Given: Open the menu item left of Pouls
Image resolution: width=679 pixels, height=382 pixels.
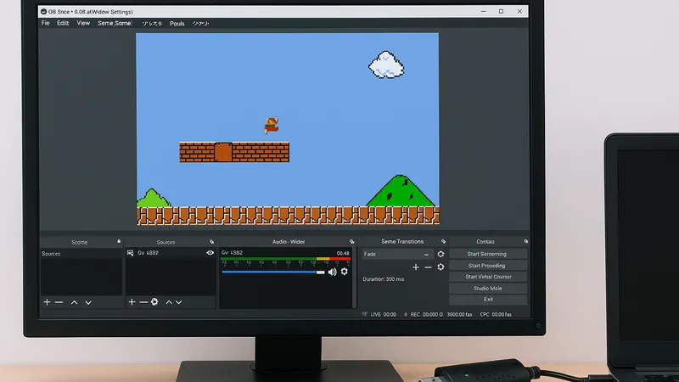Looking at the screenshot, I should pyautogui.click(x=152, y=24).
